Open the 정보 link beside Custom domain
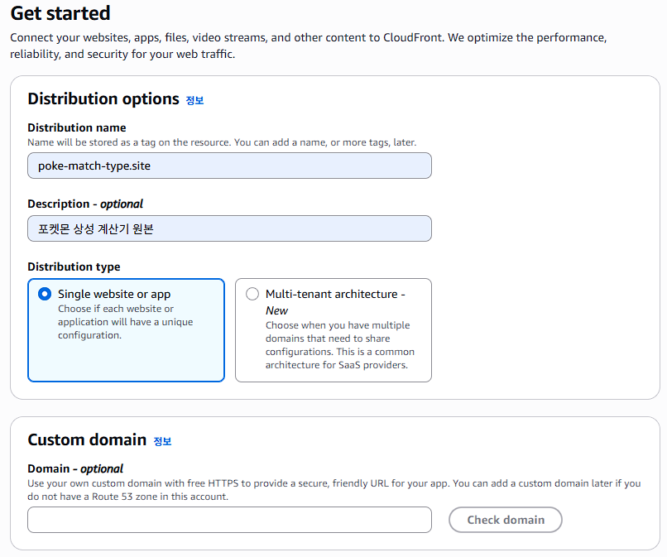The width and height of the screenshot is (667, 557). pyautogui.click(x=162, y=441)
